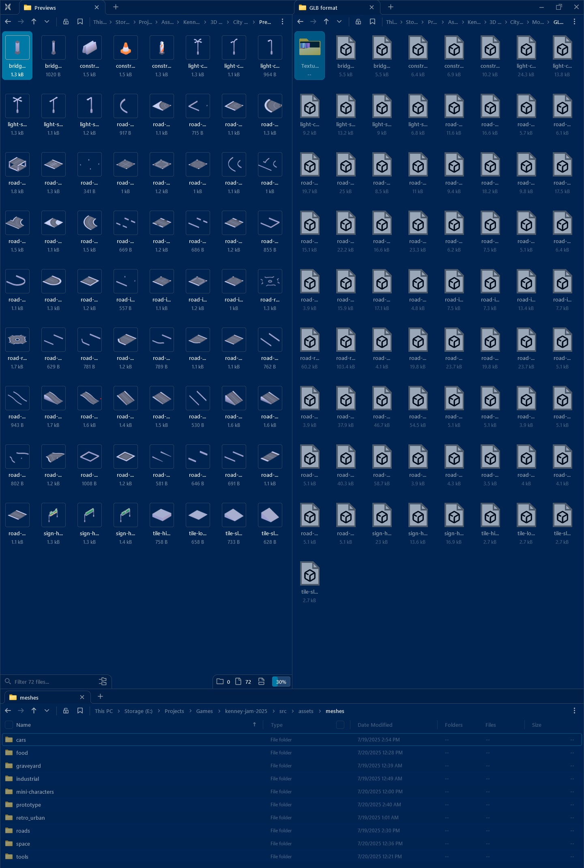Go back in the GLB format pane
Viewport: 584px width, 868px height.
pos(301,22)
